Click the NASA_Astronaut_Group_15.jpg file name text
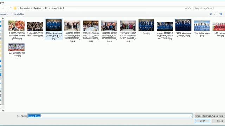The height and width of the screenshot is (126, 225). coord(184,34)
